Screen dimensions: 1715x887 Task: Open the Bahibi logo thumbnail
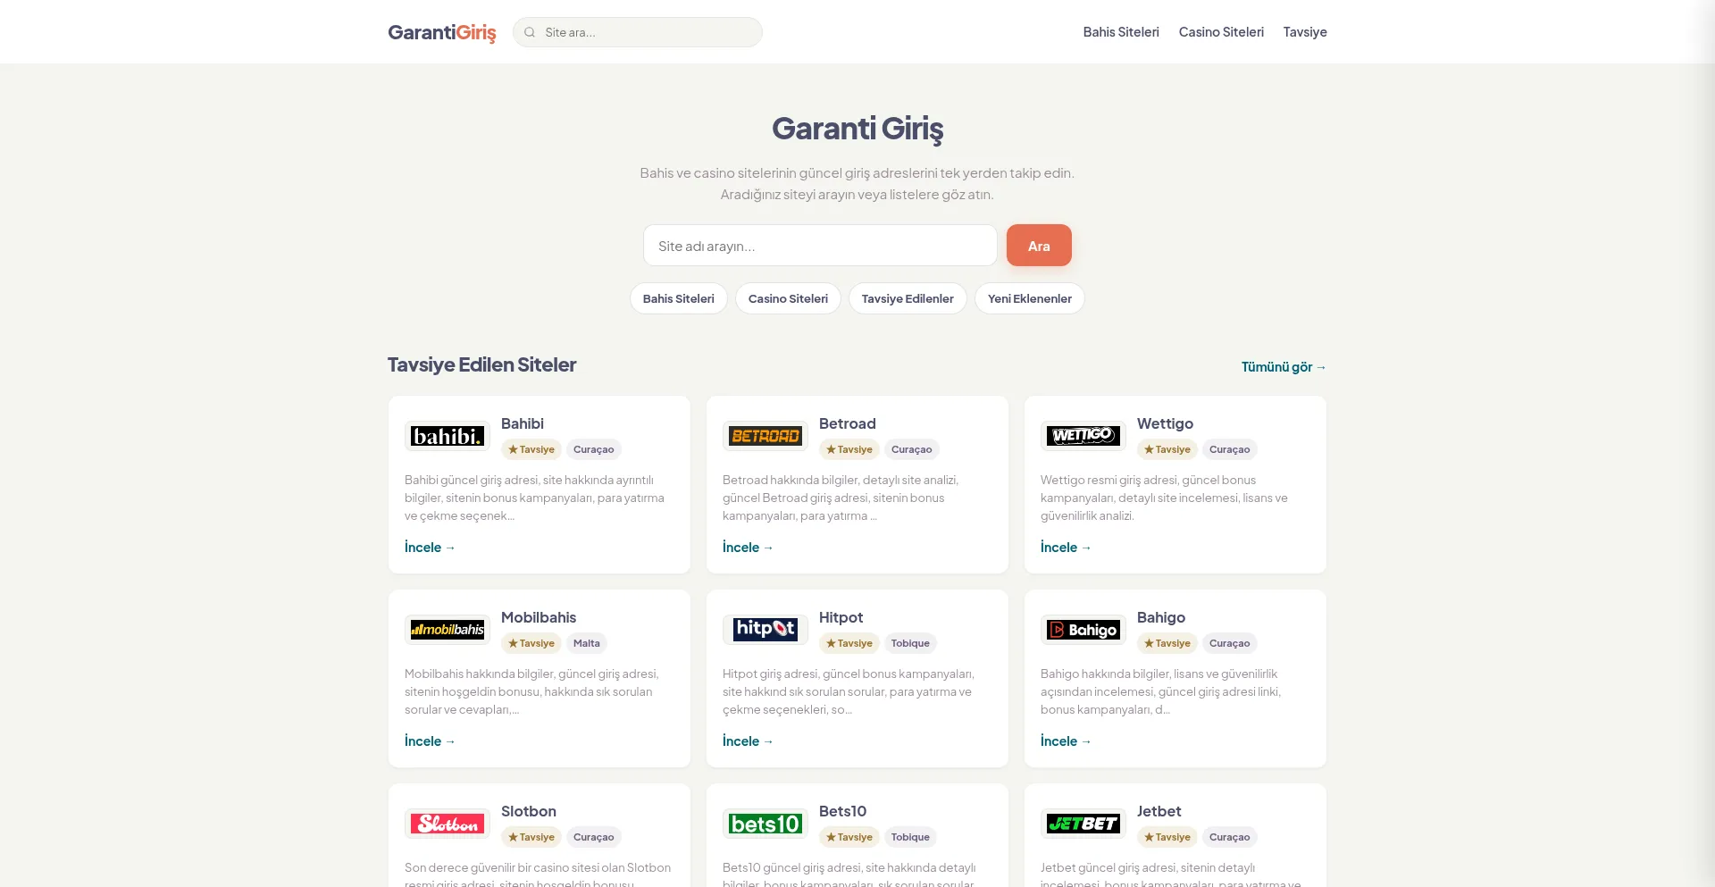pos(448,436)
